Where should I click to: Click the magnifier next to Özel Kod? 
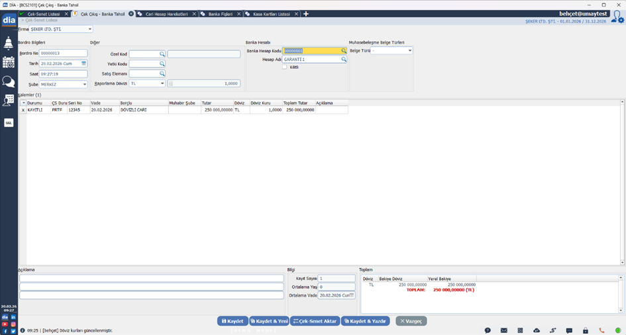click(162, 54)
